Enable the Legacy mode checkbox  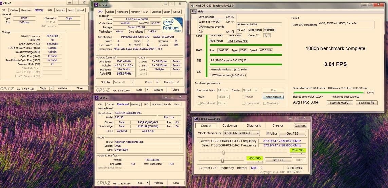(243, 103)
